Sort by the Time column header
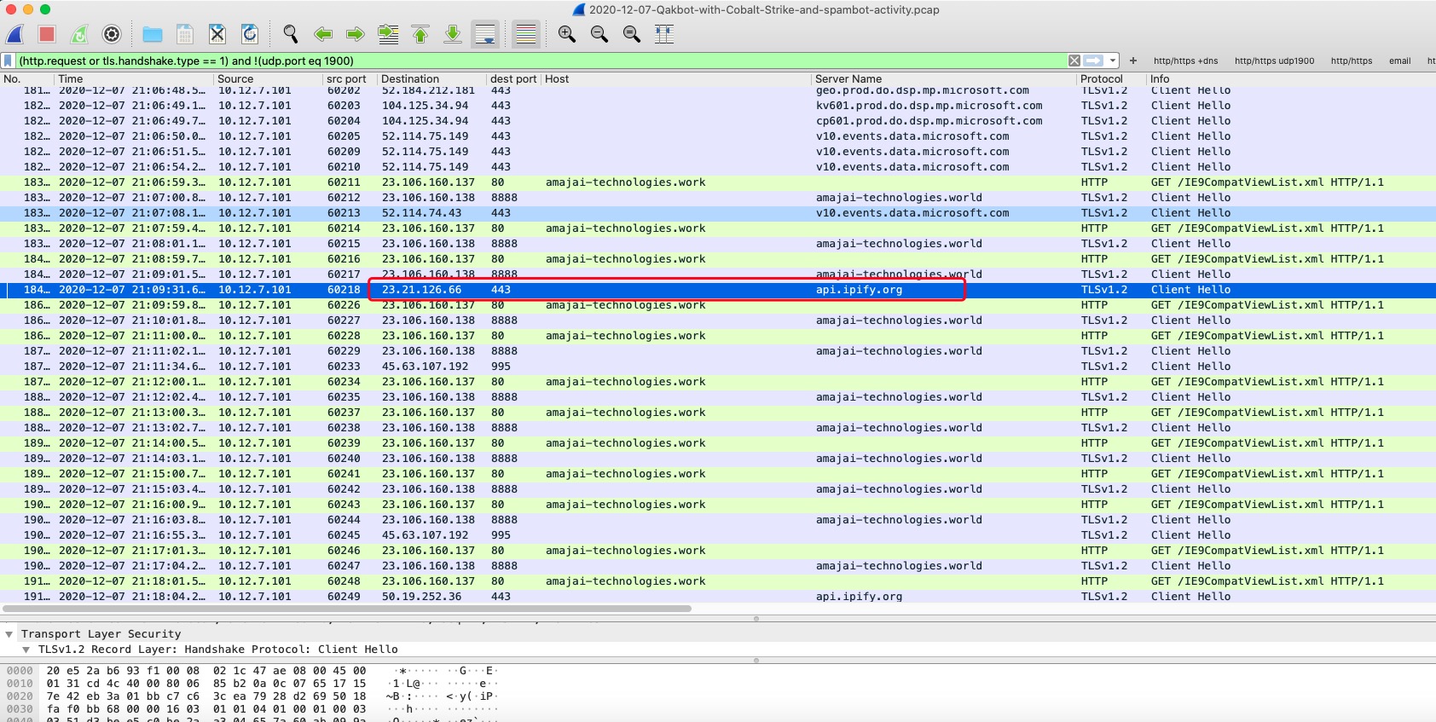The width and height of the screenshot is (1436, 722). point(135,79)
